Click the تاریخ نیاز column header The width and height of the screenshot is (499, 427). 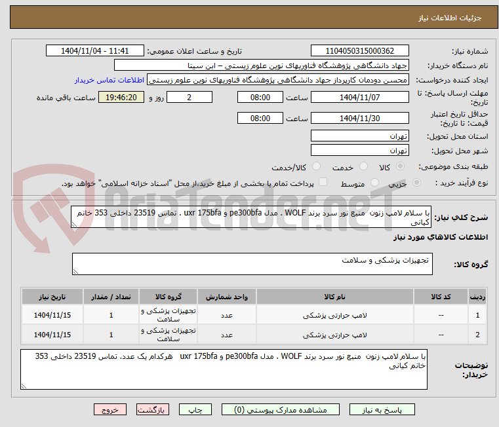click(52, 297)
